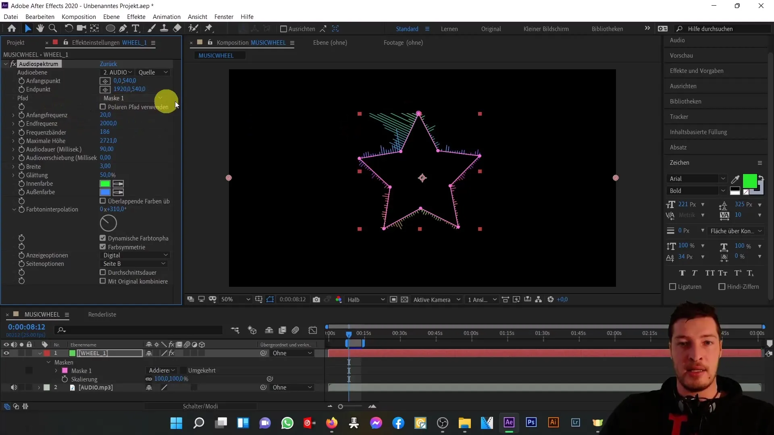Select the Lernen workspace

[x=449, y=29]
